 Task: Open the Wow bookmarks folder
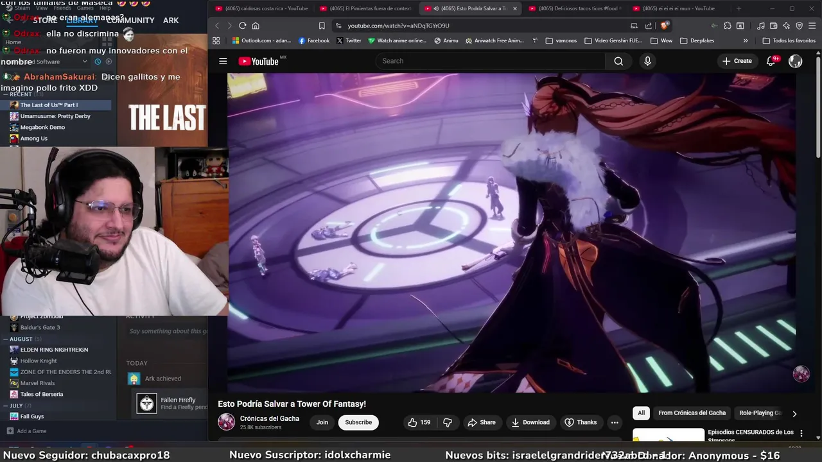coord(661,40)
